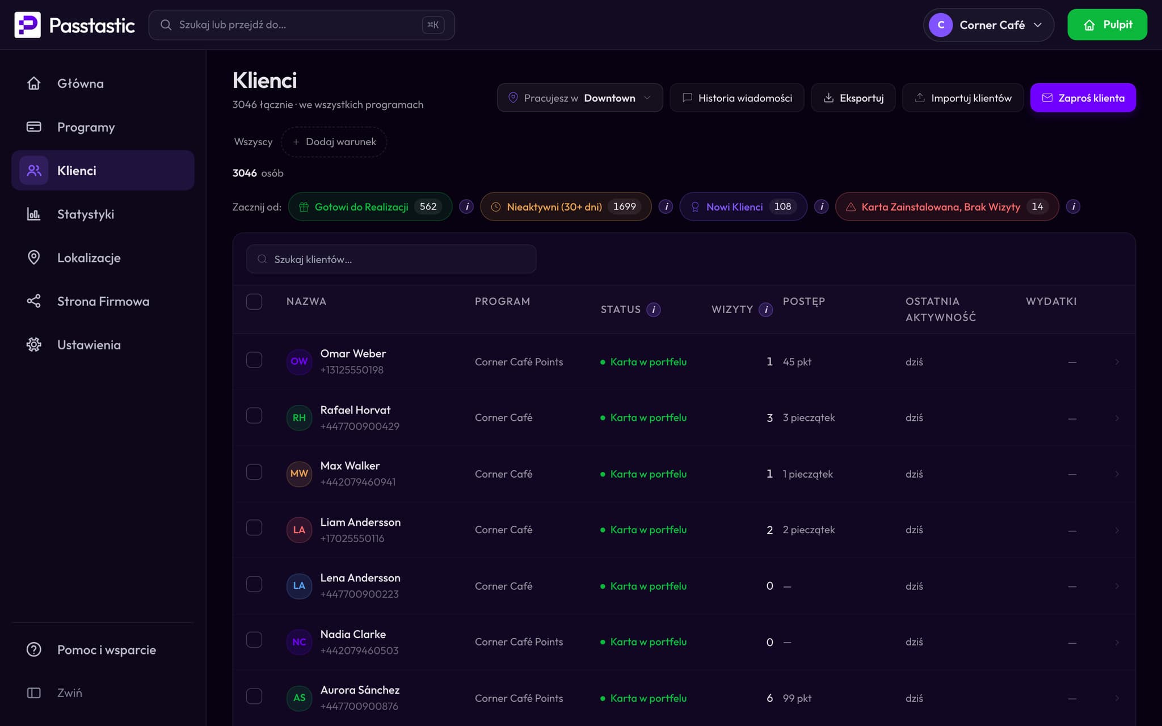Toggle the select-all checkbox in table header
Viewport: 1162px width, 726px height.
[254, 301]
